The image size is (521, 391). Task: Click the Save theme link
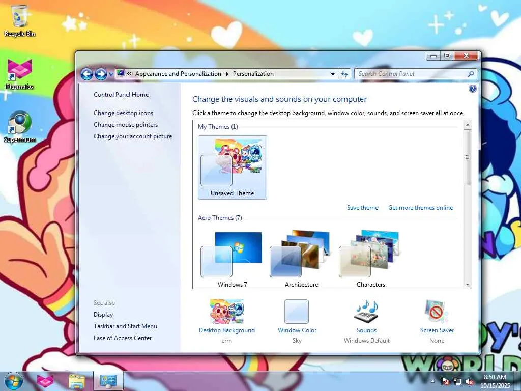(x=362, y=208)
